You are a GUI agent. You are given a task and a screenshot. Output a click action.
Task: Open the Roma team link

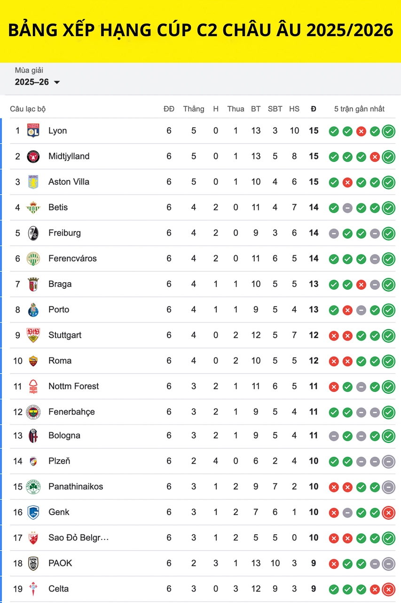60,361
